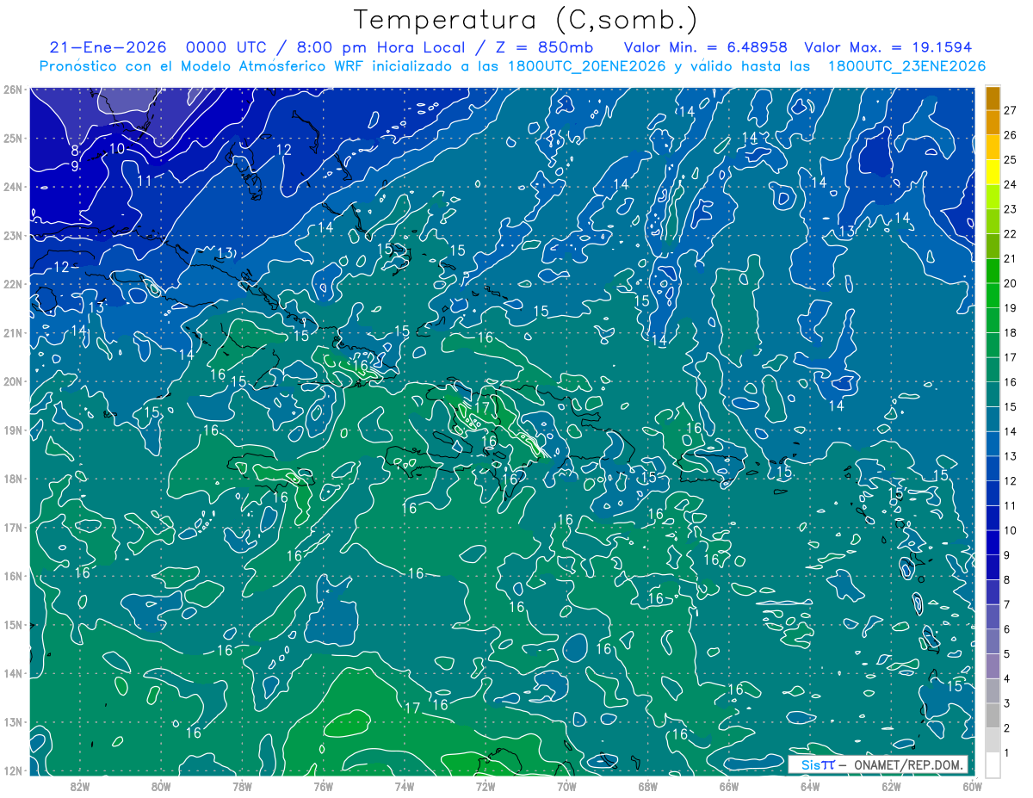Click the '70W' longitude axis label

click(x=566, y=786)
